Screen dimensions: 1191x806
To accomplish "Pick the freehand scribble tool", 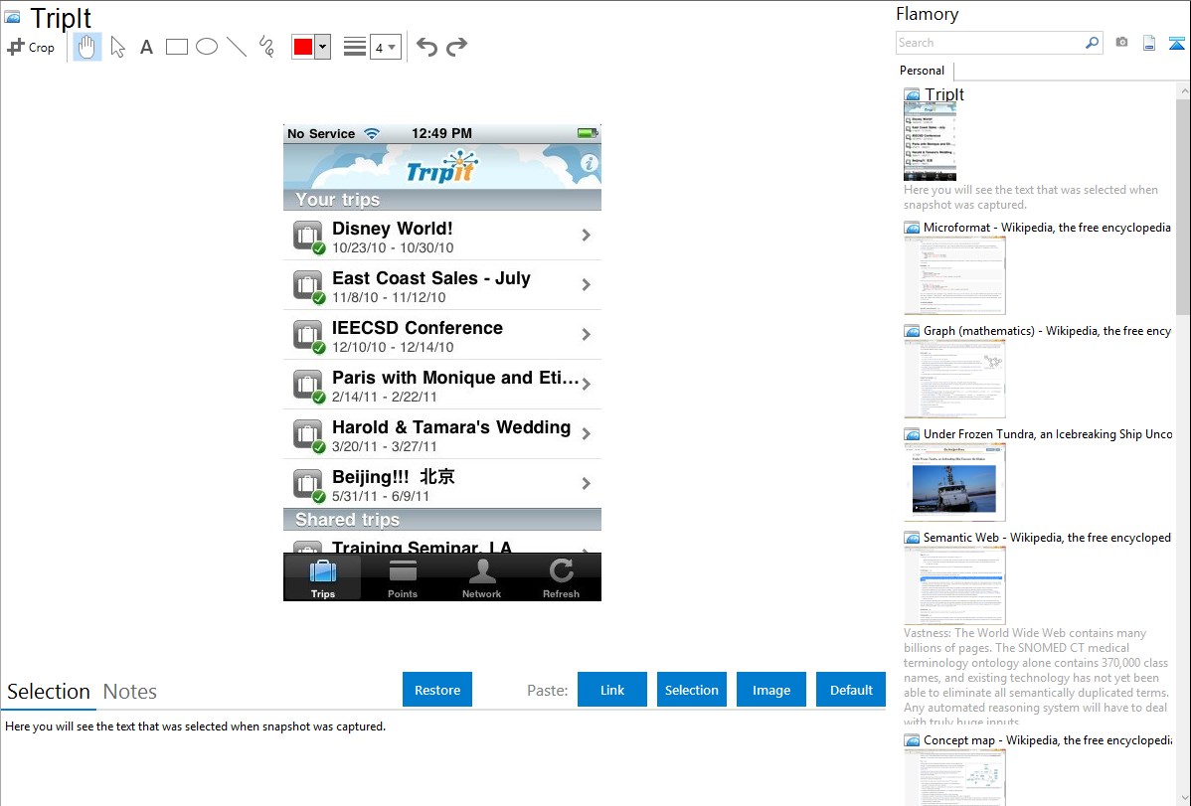I will (266, 47).
